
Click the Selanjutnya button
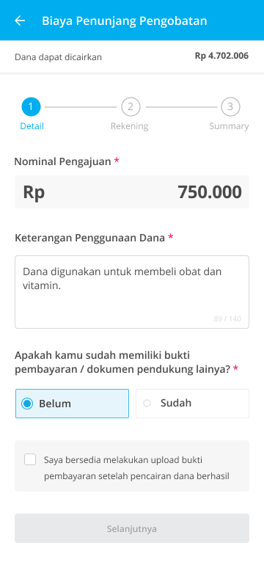(132, 528)
